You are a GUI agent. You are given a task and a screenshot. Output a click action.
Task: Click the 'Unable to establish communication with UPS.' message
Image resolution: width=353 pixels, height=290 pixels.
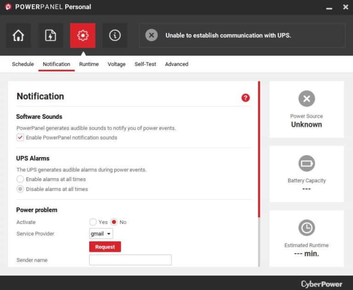228,35
